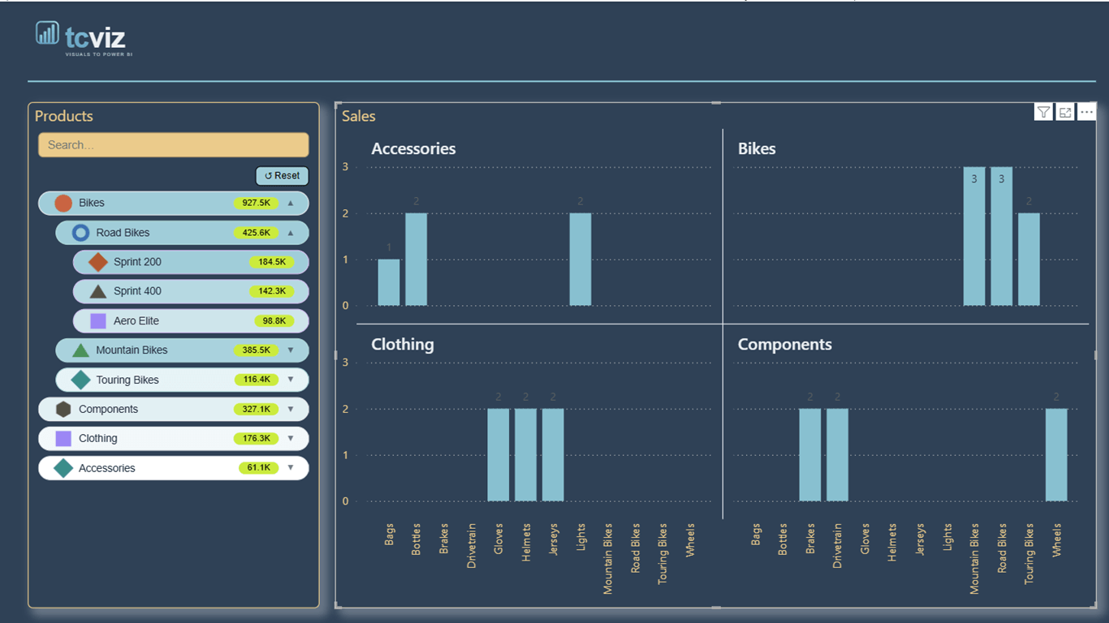Click the dark hexagon icon beside Components
1109x623 pixels.
[x=63, y=410]
